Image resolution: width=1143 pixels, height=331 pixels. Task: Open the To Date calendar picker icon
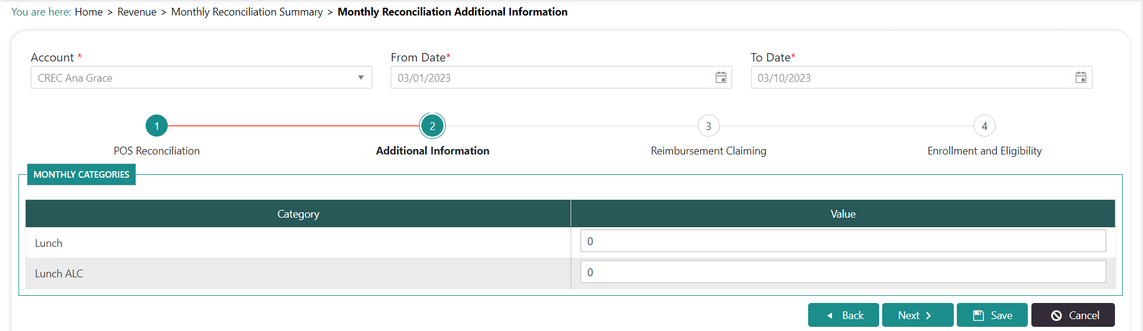click(x=1081, y=78)
